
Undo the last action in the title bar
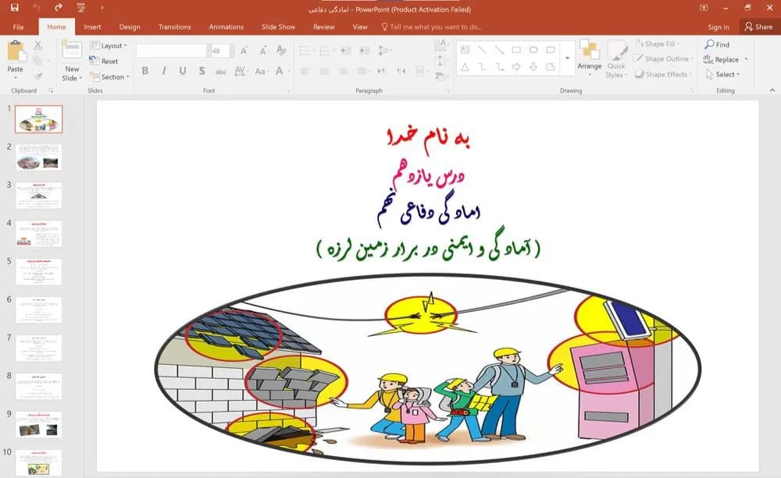tap(37, 8)
